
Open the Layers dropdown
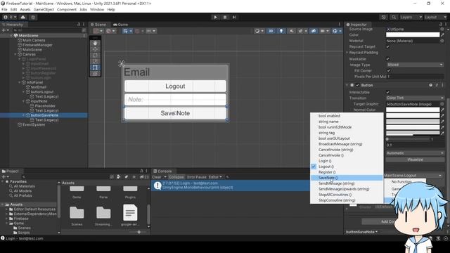click(411, 17)
